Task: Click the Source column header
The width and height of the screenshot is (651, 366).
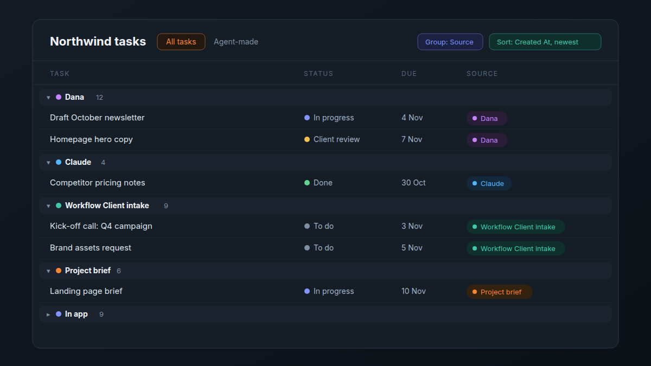Action: (x=482, y=74)
